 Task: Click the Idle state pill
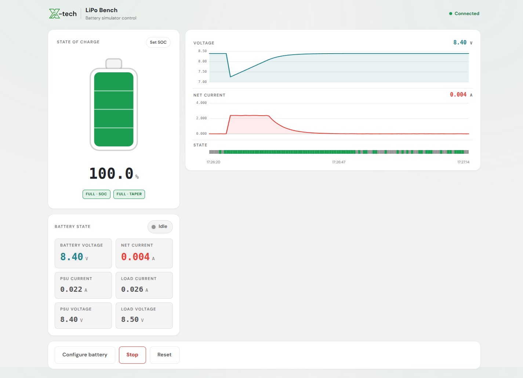(x=160, y=227)
